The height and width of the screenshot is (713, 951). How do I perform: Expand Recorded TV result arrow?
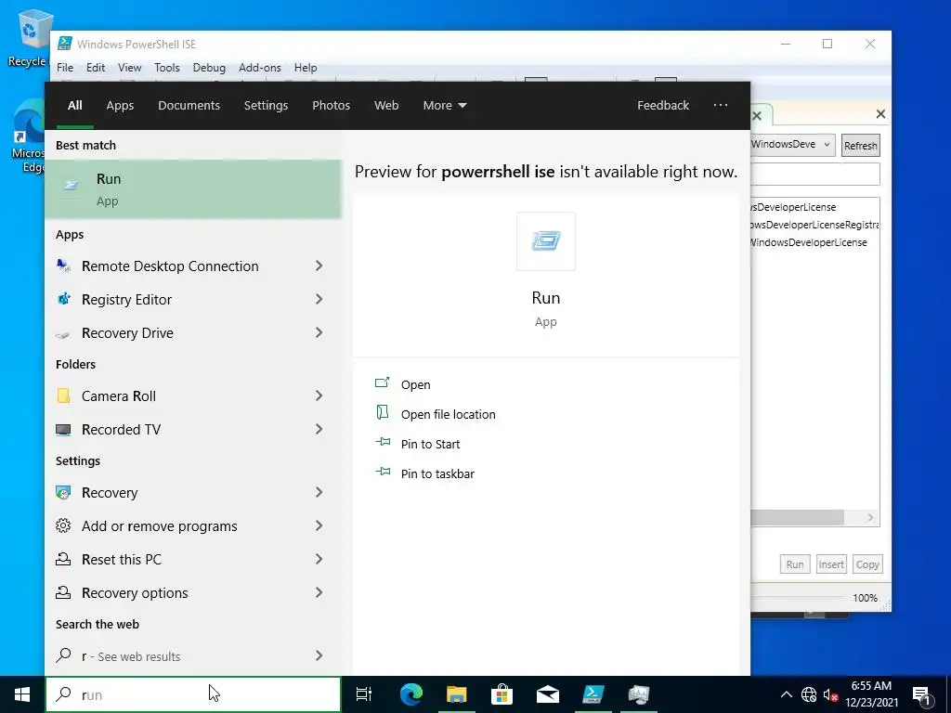click(x=319, y=429)
